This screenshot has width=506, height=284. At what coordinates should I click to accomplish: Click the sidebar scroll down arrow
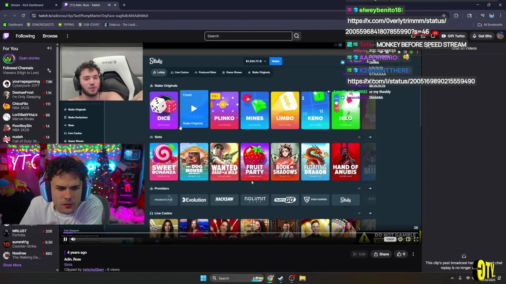click(57, 270)
